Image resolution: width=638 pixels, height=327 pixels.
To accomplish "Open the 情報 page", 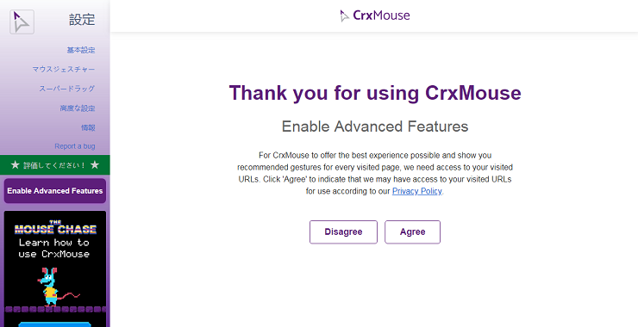I will [x=88, y=127].
